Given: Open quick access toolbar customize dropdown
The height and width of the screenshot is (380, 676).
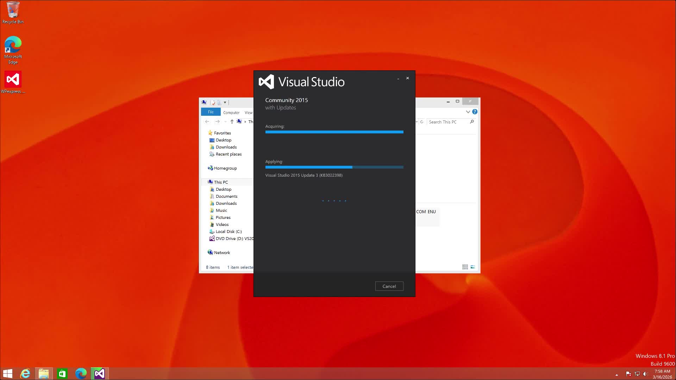Looking at the screenshot, I should pos(225,102).
